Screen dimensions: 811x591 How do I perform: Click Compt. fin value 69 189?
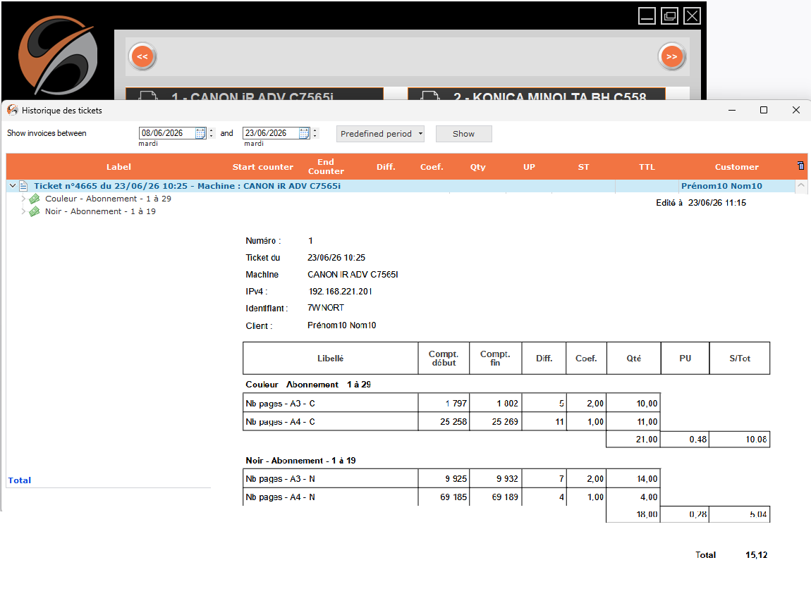[x=505, y=497]
